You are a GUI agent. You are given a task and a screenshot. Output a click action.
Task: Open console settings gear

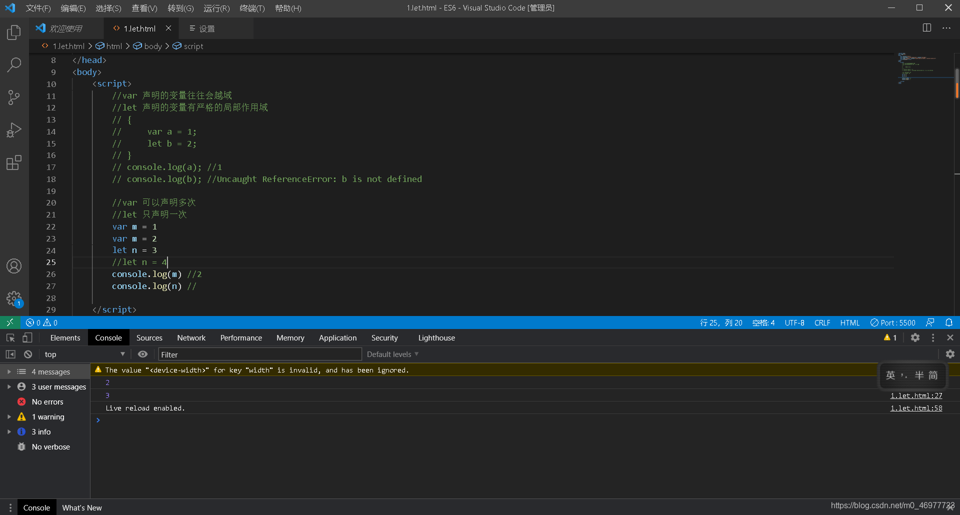coord(950,354)
